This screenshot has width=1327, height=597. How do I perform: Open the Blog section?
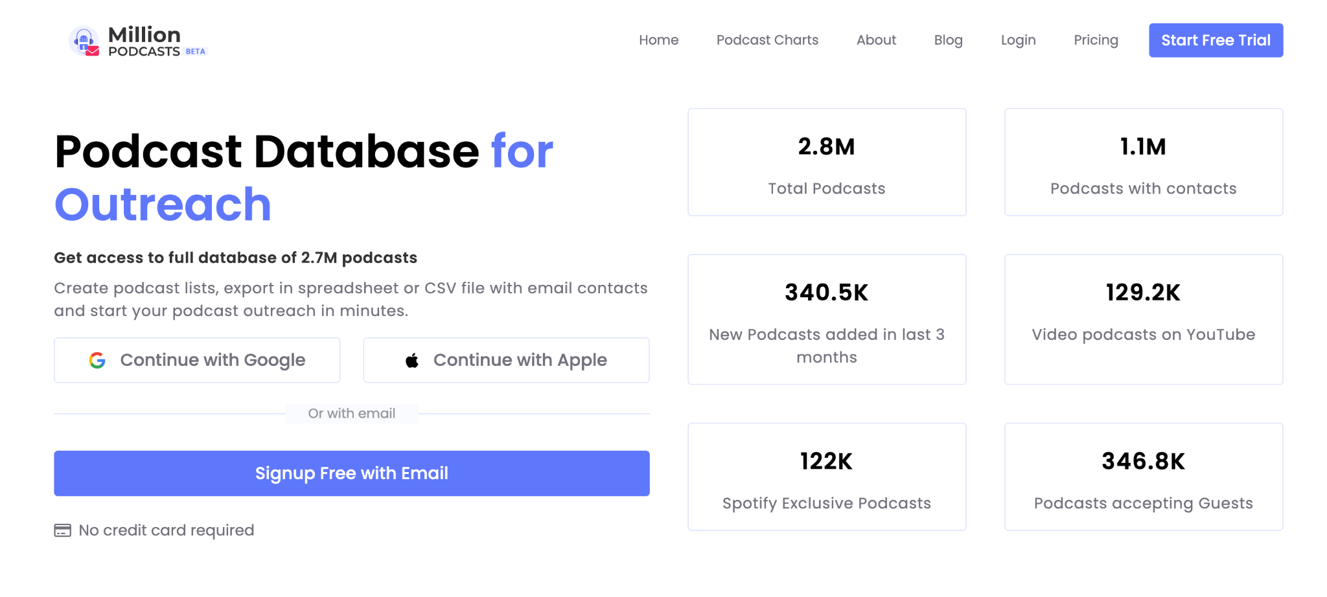(x=948, y=40)
